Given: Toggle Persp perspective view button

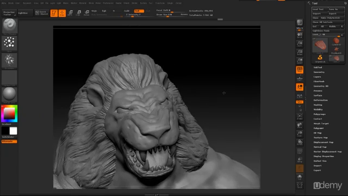Looking at the screenshot, I should 300,70.
